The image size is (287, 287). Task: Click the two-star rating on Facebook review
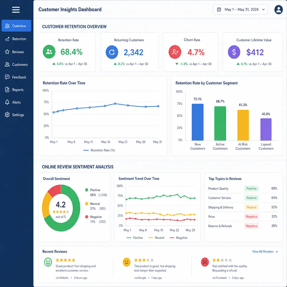pos(222,260)
